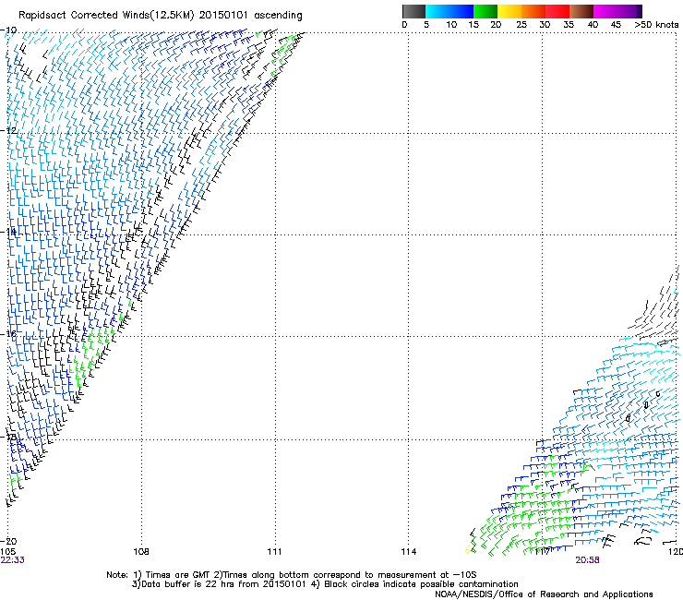Click the credit 'NOAA/NESDIS/Office of Research and Applications'

[x=544, y=594]
